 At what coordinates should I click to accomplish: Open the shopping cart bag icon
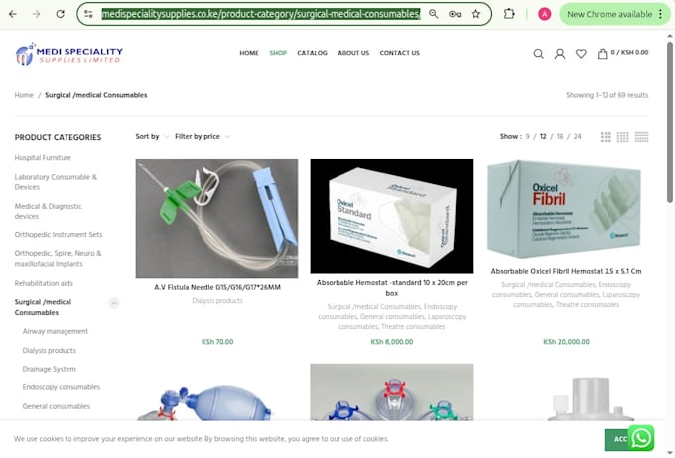pyautogui.click(x=602, y=54)
